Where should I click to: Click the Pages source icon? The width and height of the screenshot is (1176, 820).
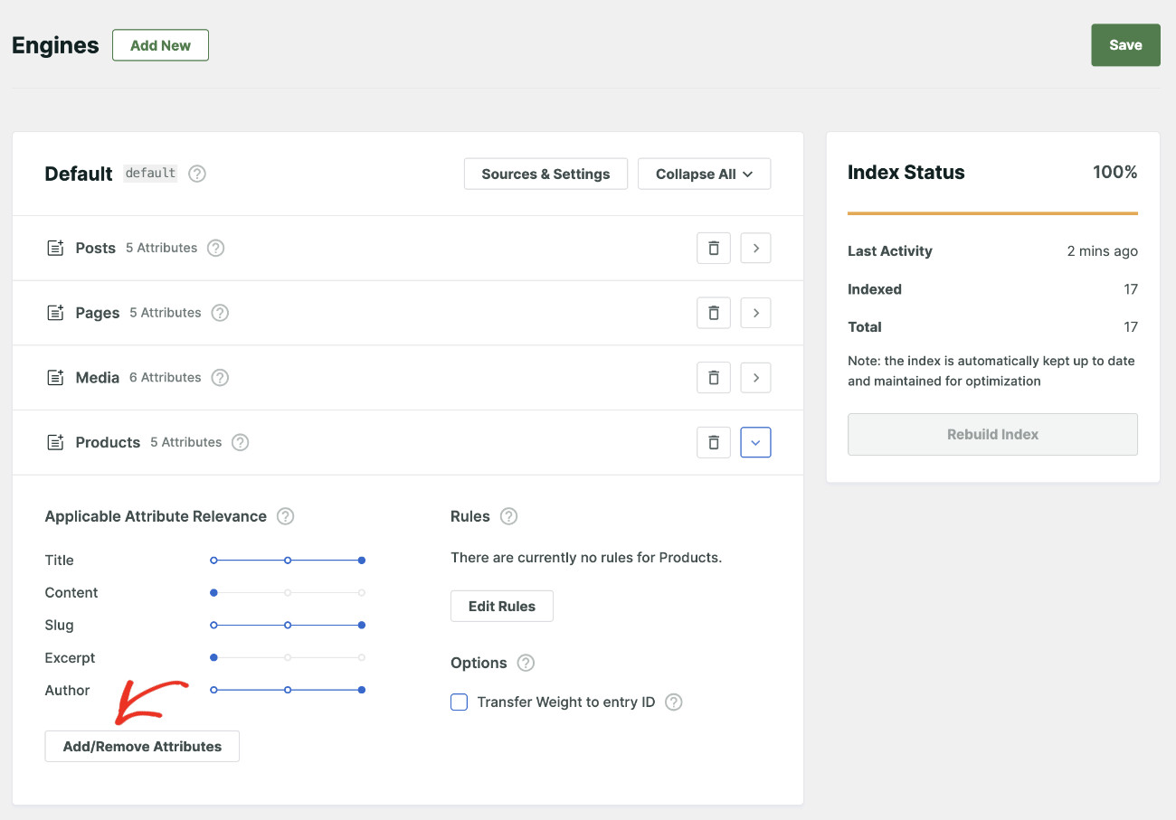click(x=55, y=312)
